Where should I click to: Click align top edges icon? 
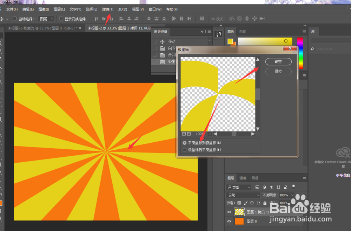pos(96,19)
